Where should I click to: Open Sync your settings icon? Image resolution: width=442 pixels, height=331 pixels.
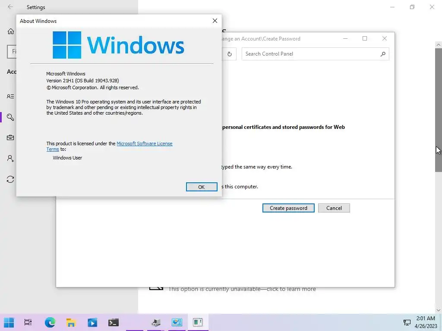[10, 179]
